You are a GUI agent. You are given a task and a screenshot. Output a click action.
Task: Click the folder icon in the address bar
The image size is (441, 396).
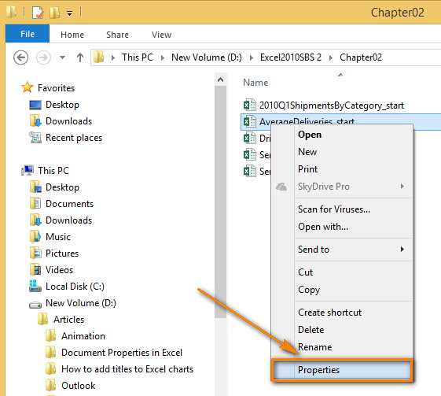(x=99, y=57)
